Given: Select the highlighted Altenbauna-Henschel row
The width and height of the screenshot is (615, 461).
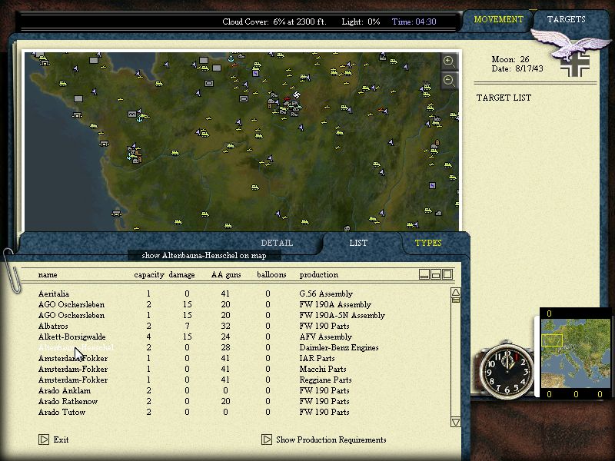Looking at the screenshot, I should click(x=212, y=348).
